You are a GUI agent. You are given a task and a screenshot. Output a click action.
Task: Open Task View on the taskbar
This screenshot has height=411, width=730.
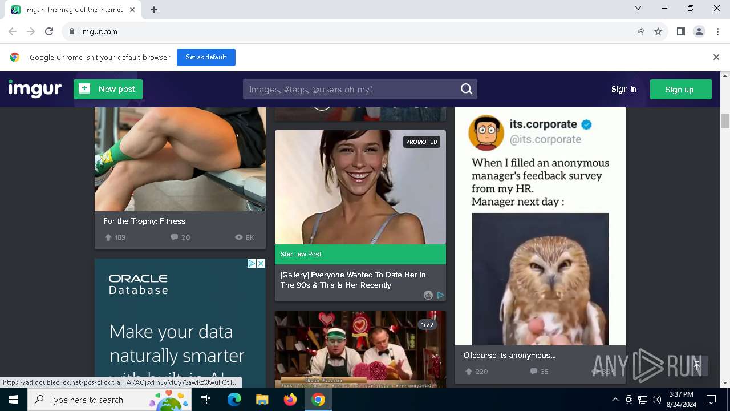[205, 400]
